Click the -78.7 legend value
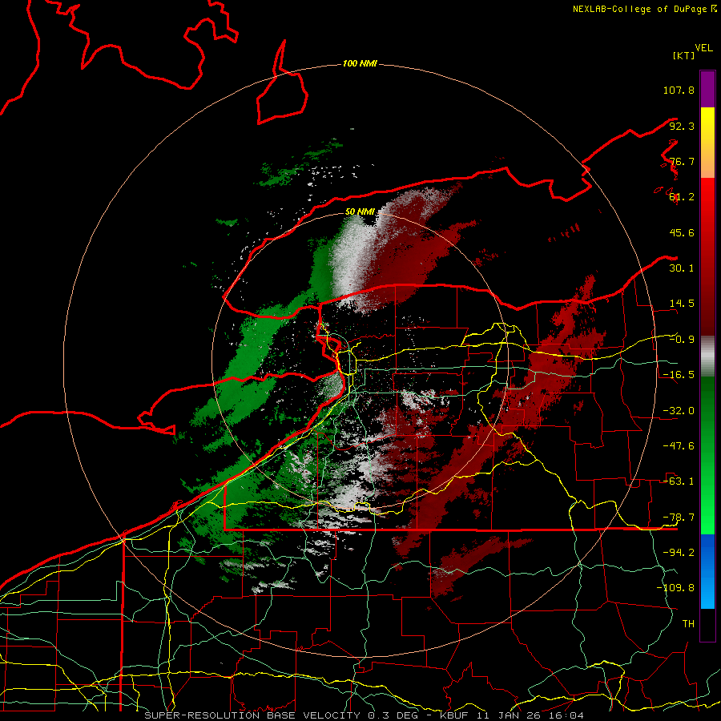The height and width of the screenshot is (721, 721). [x=679, y=518]
